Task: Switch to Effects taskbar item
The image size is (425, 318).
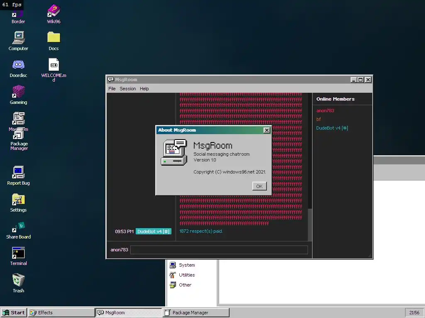Action: 61,313
